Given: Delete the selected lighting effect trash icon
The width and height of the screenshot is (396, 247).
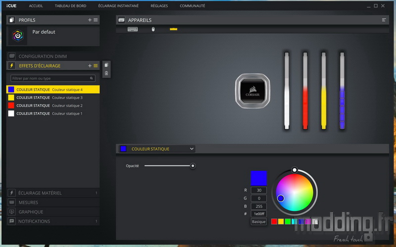Looking at the screenshot, I should click(x=106, y=73).
